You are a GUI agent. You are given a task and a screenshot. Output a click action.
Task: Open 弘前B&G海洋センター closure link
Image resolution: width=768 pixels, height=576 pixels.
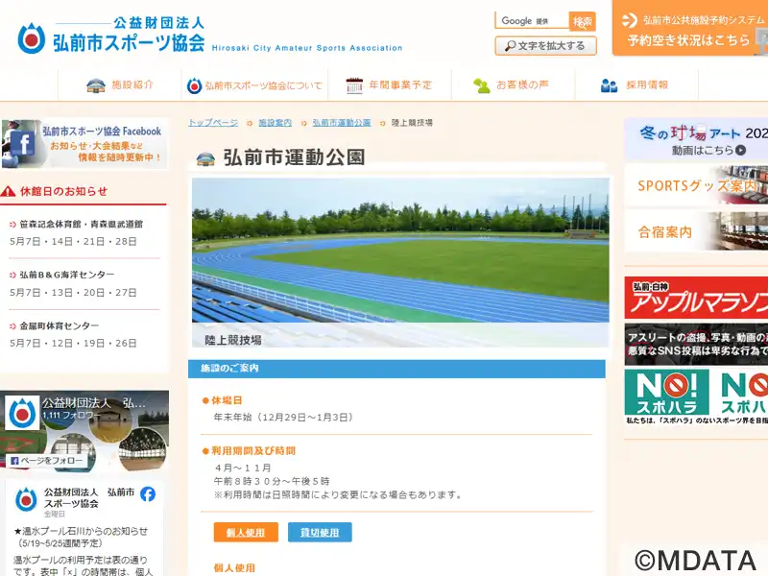coord(66,275)
